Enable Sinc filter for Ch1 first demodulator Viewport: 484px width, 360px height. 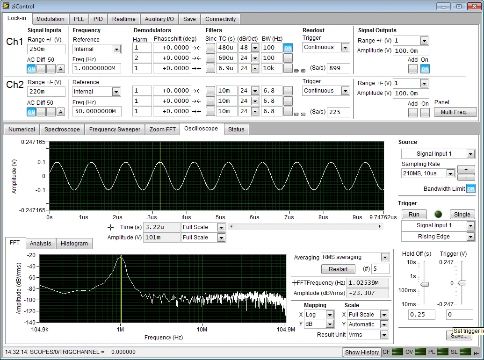click(210, 48)
